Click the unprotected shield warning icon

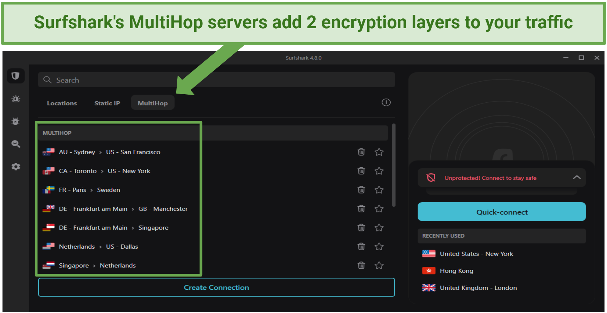431,177
